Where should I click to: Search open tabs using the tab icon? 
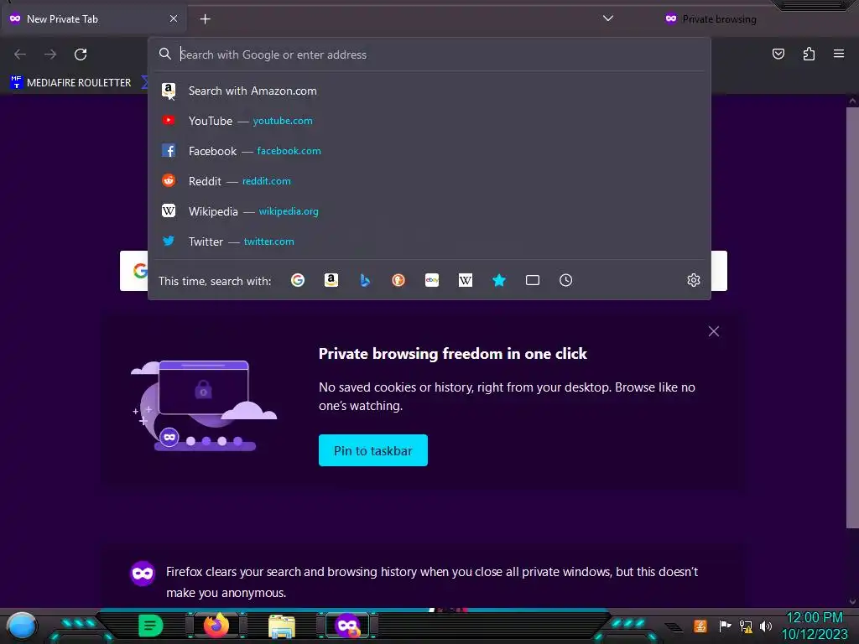point(533,280)
